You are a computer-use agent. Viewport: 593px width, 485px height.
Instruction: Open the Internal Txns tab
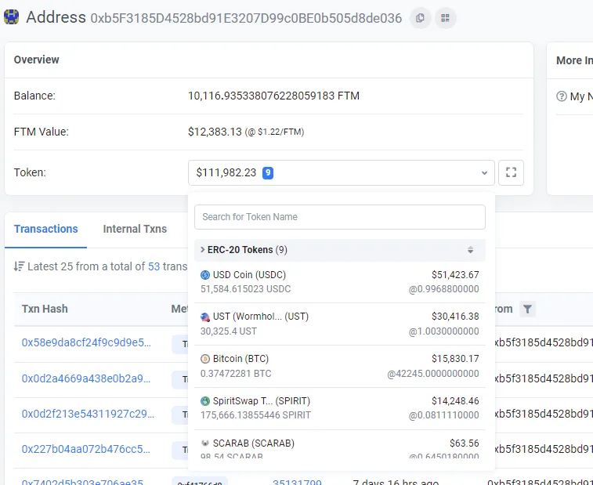click(135, 229)
